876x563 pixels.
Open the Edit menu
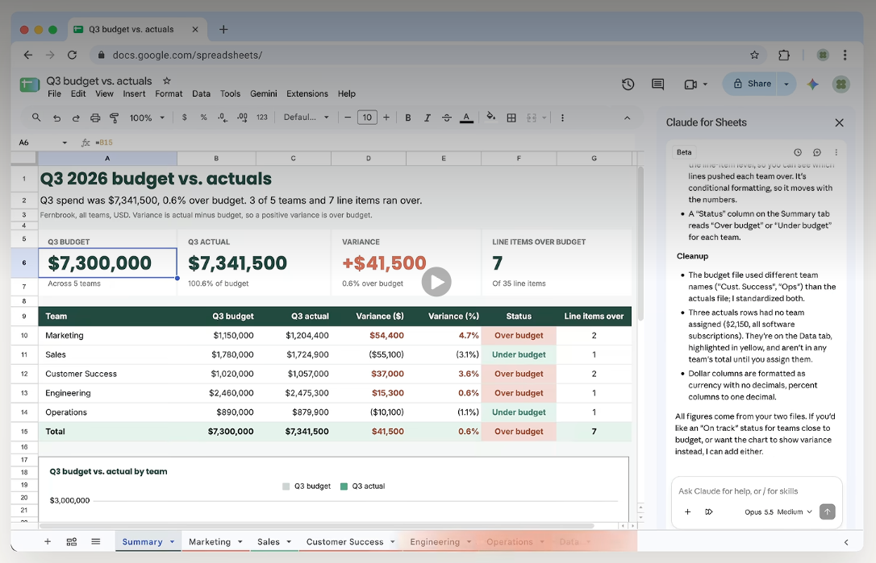tap(78, 93)
